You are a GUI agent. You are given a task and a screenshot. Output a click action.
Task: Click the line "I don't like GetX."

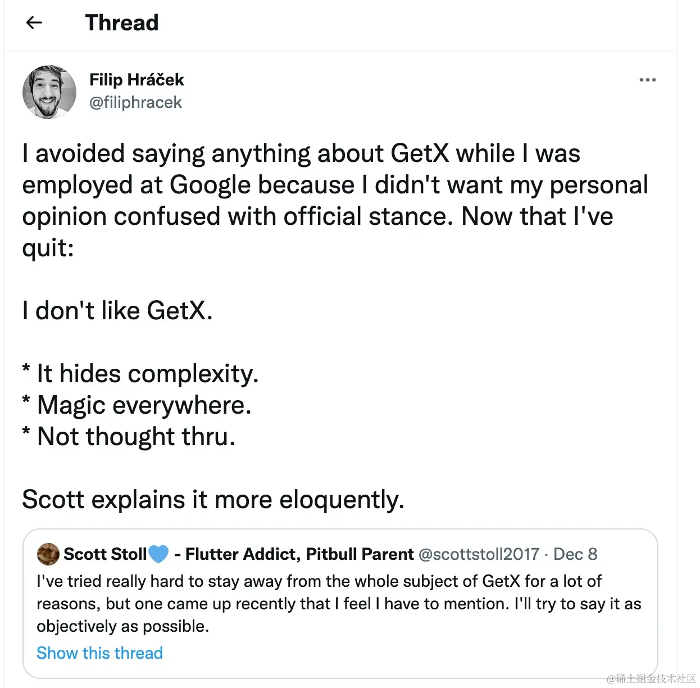coord(117,310)
